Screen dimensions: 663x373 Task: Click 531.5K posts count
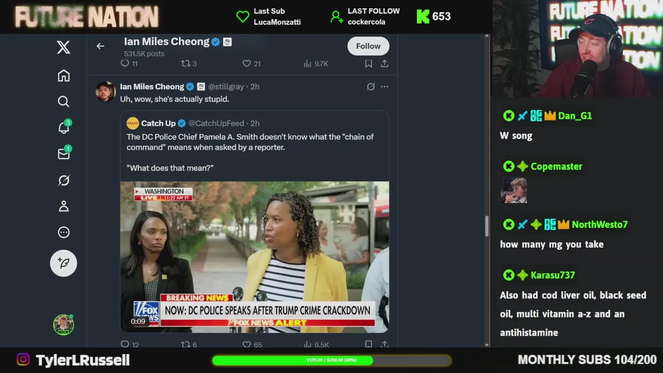point(144,54)
